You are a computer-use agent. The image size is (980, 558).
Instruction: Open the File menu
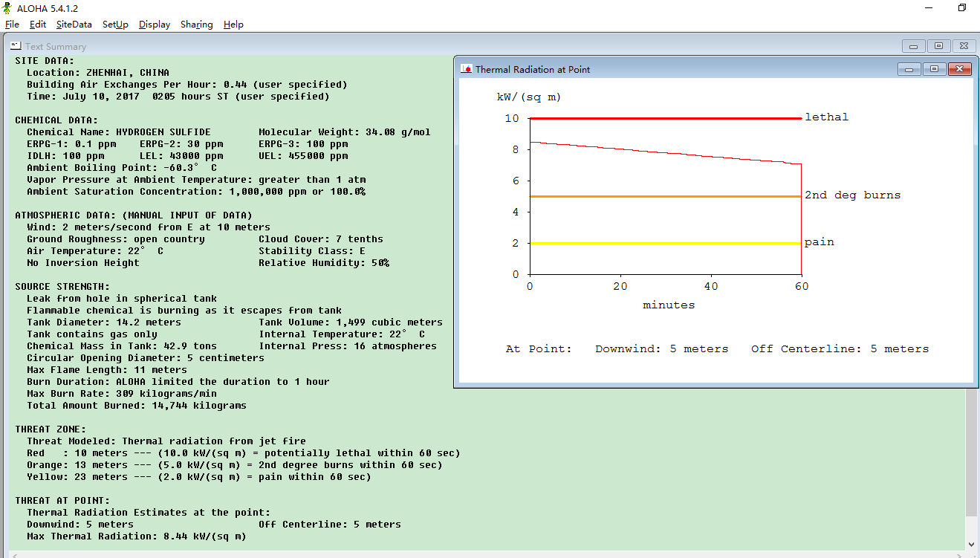click(x=12, y=25)
